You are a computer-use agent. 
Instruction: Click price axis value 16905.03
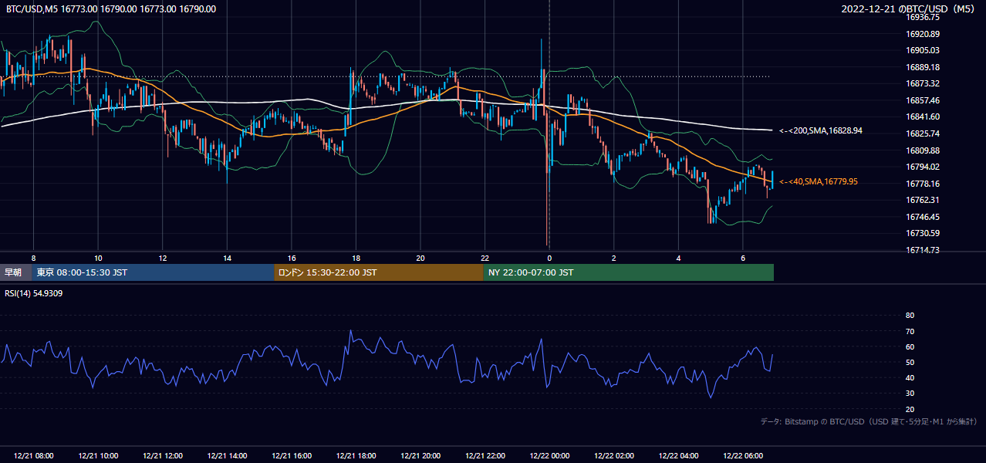923,50
